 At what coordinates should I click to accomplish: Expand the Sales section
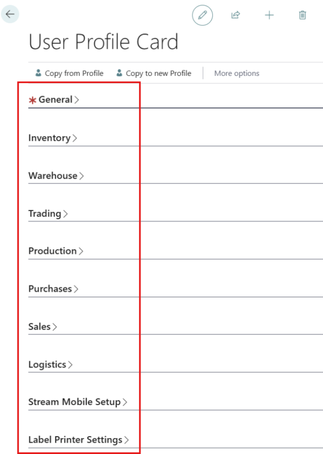coord(40,327)
